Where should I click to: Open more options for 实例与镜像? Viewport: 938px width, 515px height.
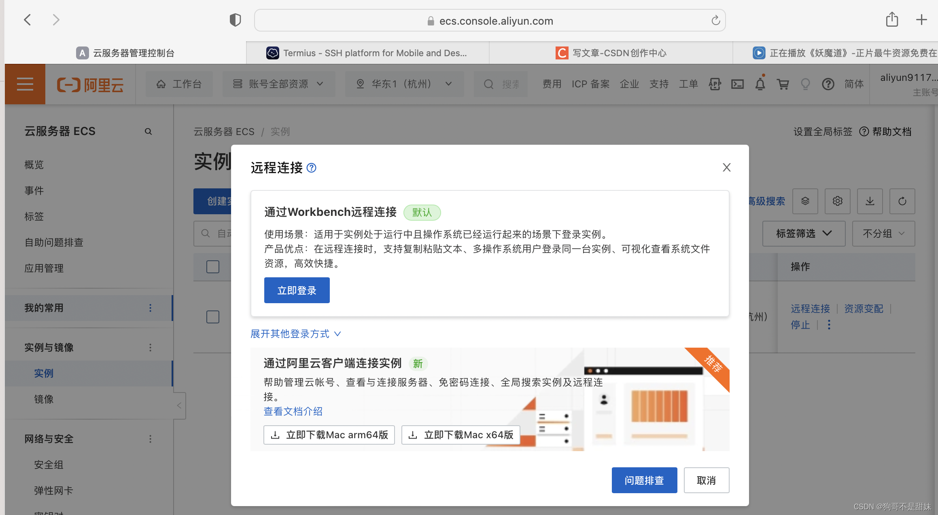click(151, 348)
